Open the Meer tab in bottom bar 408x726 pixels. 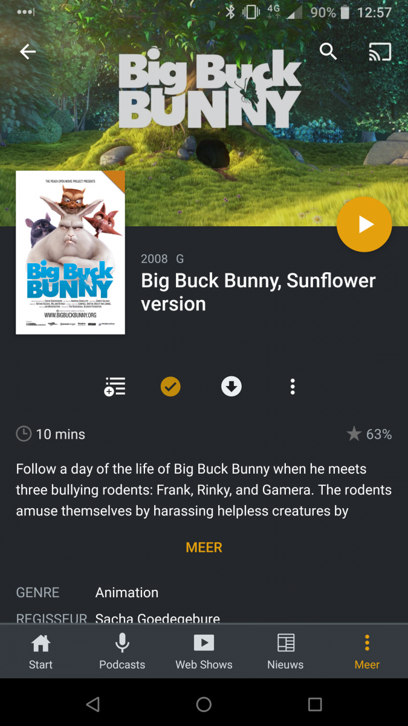click(367, 651)
